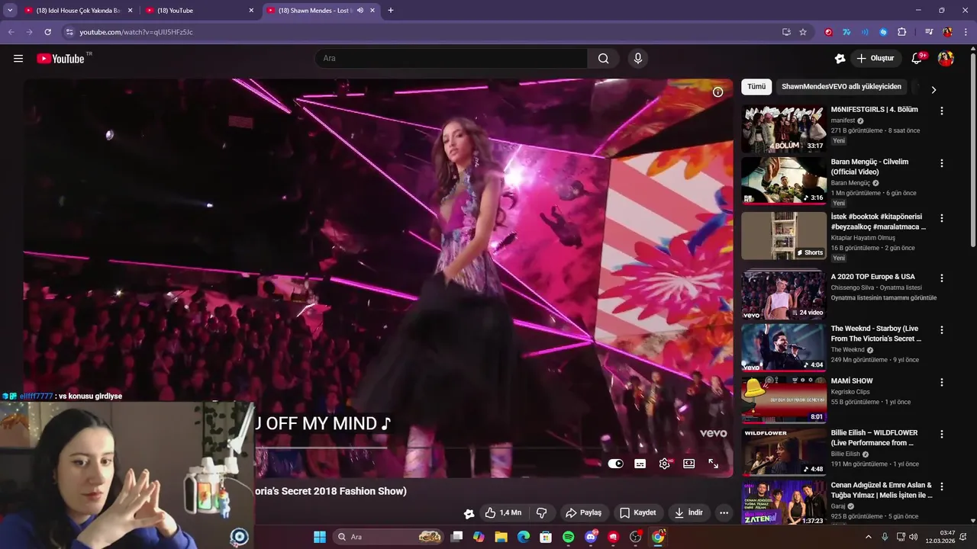Go back to the previous page

(x=11, y=32)
